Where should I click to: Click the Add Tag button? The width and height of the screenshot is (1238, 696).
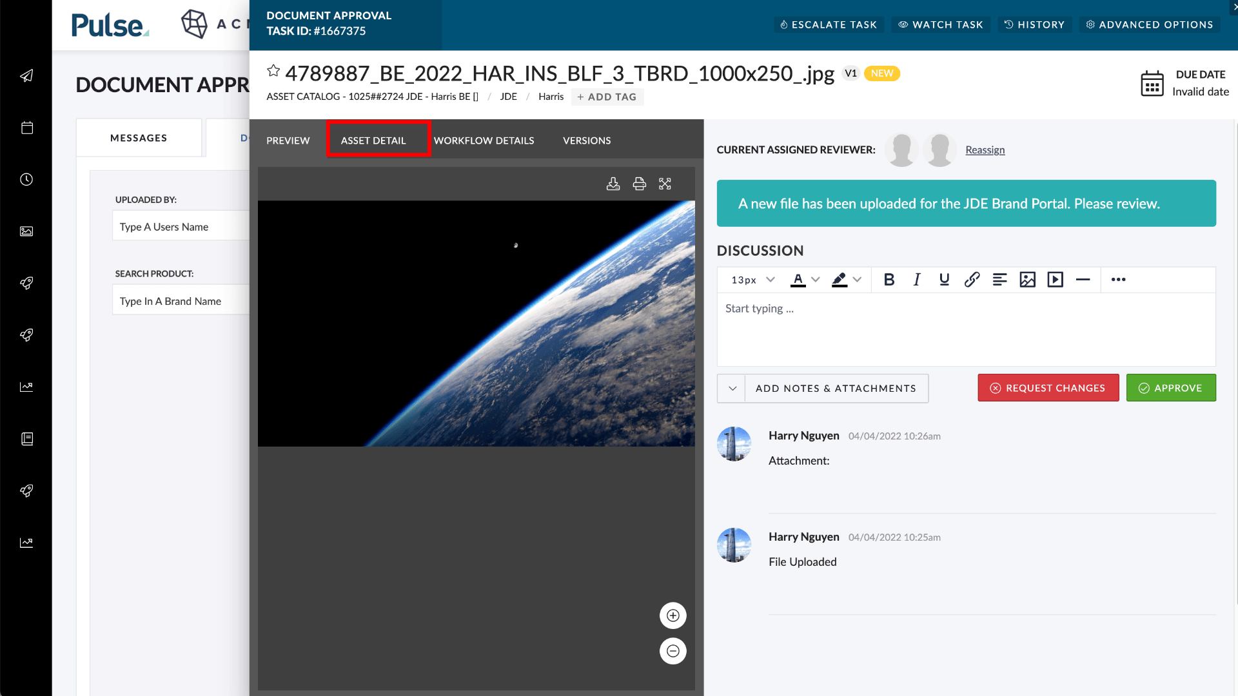607,97
